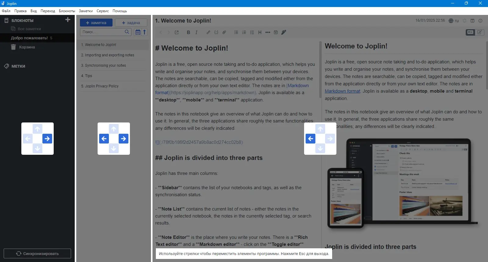The width and height of the screenshot is (488, 262).
Task: Open the Блокноты menu
Action: coord(67,11)
